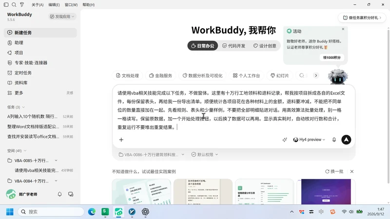Claim reward via 领1000积分 button

331,57
